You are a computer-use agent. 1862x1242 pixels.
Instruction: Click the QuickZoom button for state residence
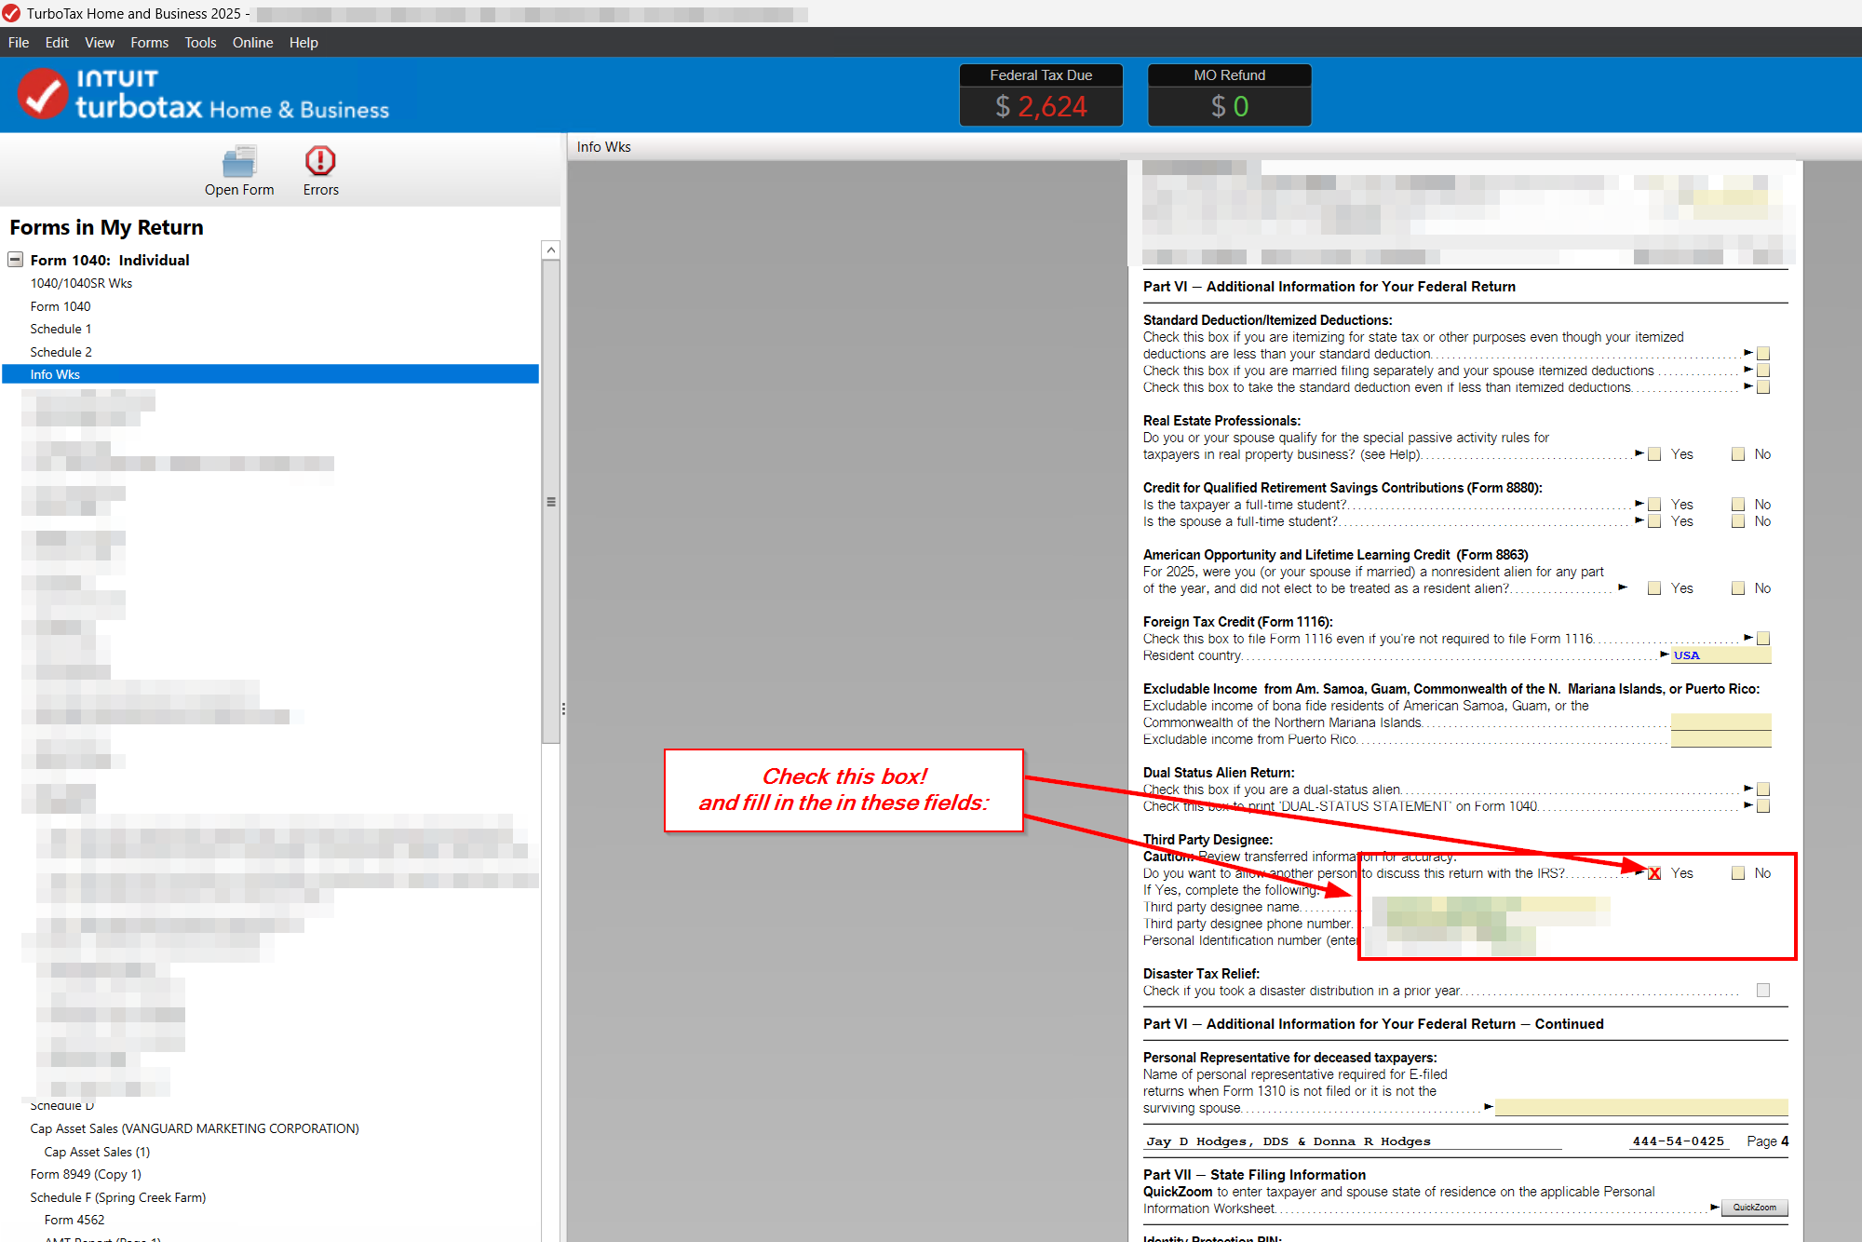tap(1754, 1208)
